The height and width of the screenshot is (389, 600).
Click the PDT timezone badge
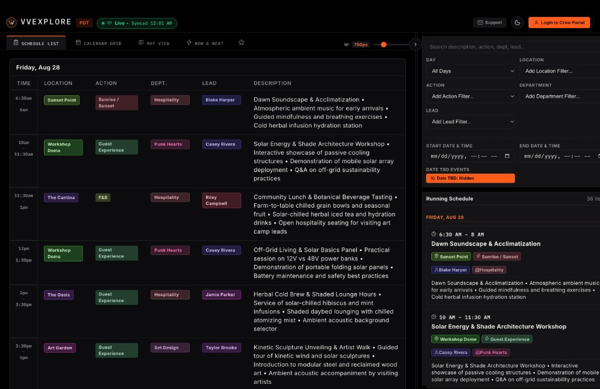84,23
